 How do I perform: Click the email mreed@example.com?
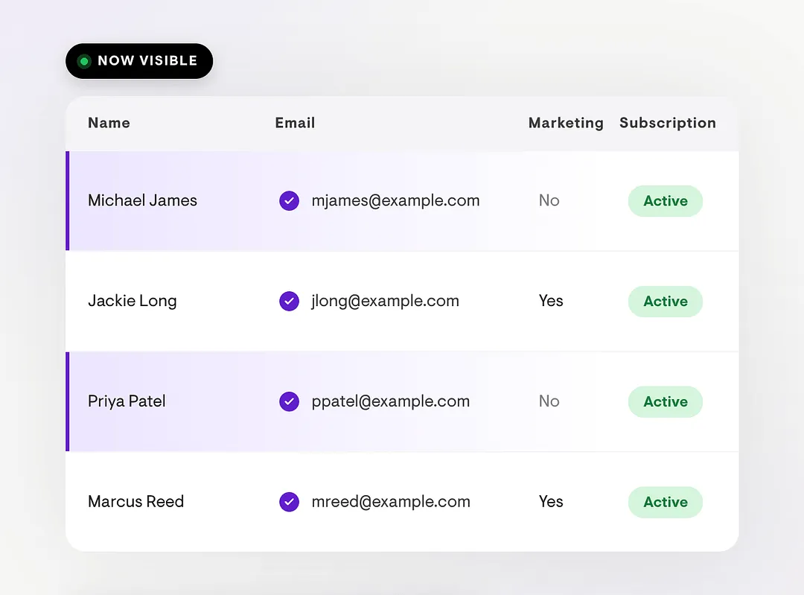click(x=391, y=501)
